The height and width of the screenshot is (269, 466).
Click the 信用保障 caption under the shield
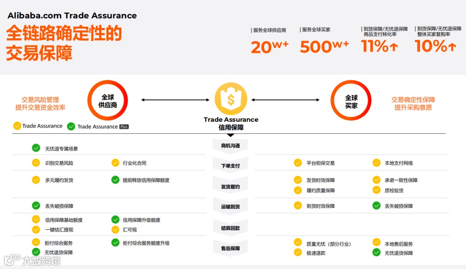point(231,127)
